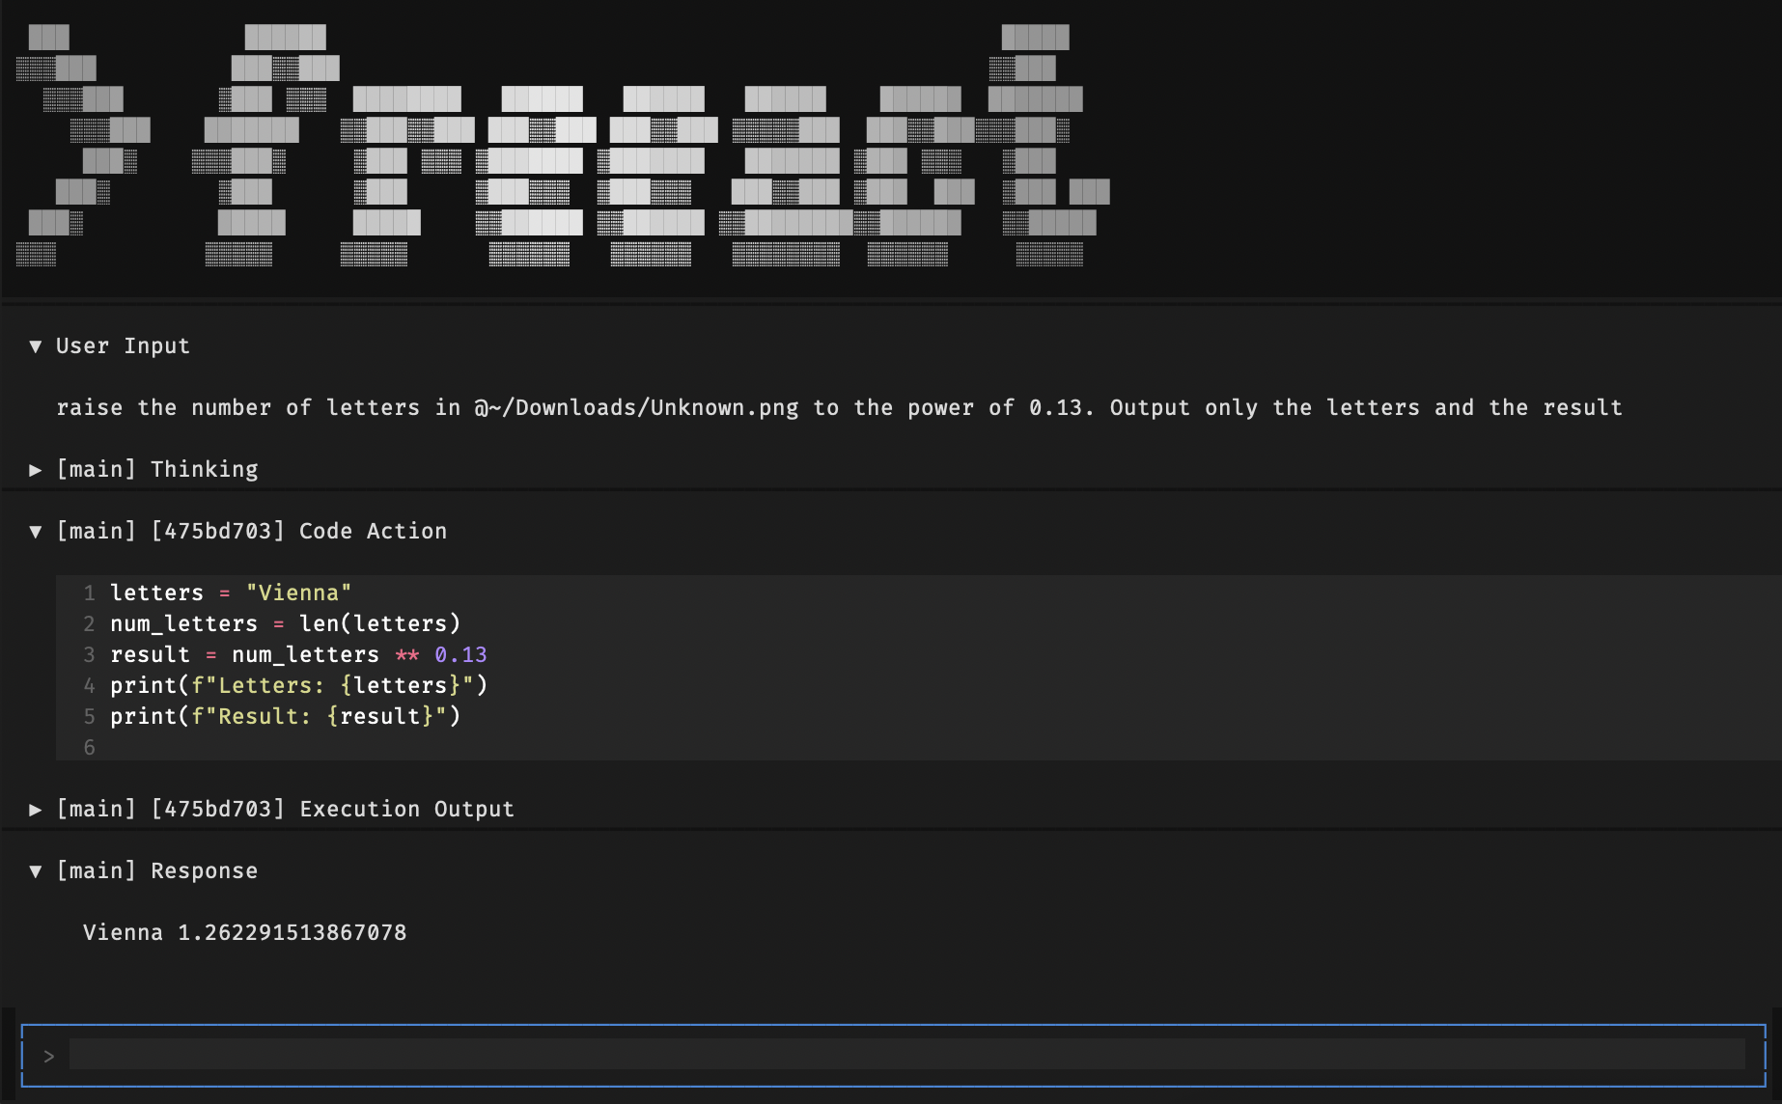Collapse the Response section triangle
Image resolution: width=1782 pixels, height=1104 pixels.
36,871
